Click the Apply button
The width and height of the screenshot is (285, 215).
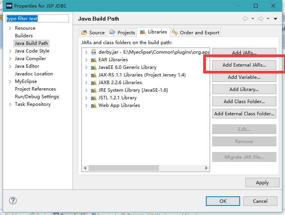point(262,183)
